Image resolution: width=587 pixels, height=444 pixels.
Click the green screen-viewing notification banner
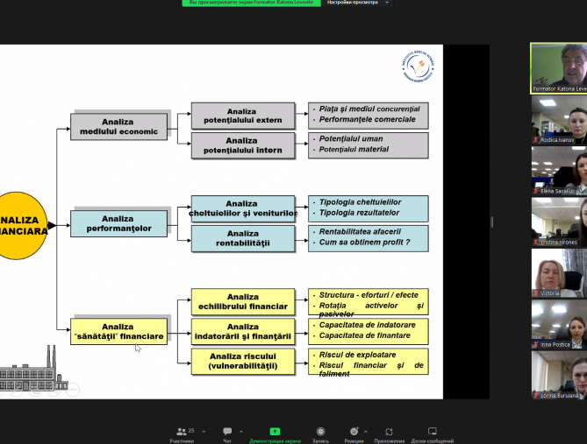click(x=250, y=3)
